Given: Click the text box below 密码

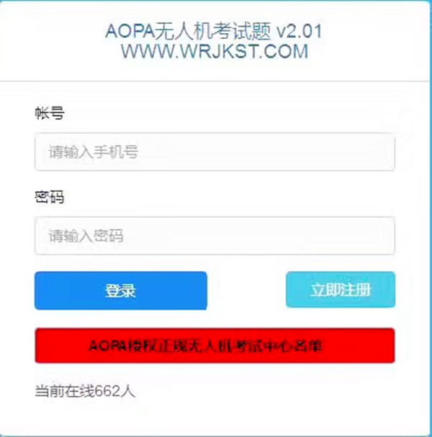Looking at the screenshot, I should (215, 236).
